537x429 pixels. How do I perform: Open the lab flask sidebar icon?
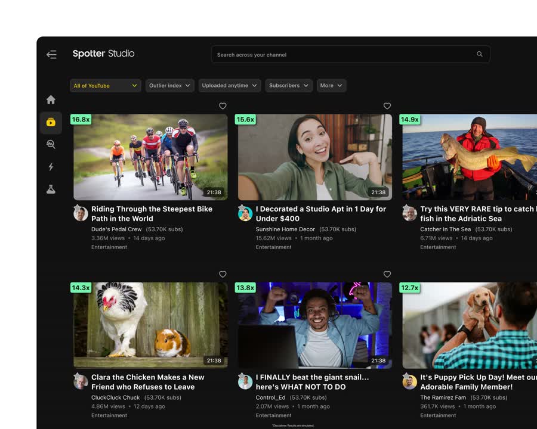tap(51, 189)
